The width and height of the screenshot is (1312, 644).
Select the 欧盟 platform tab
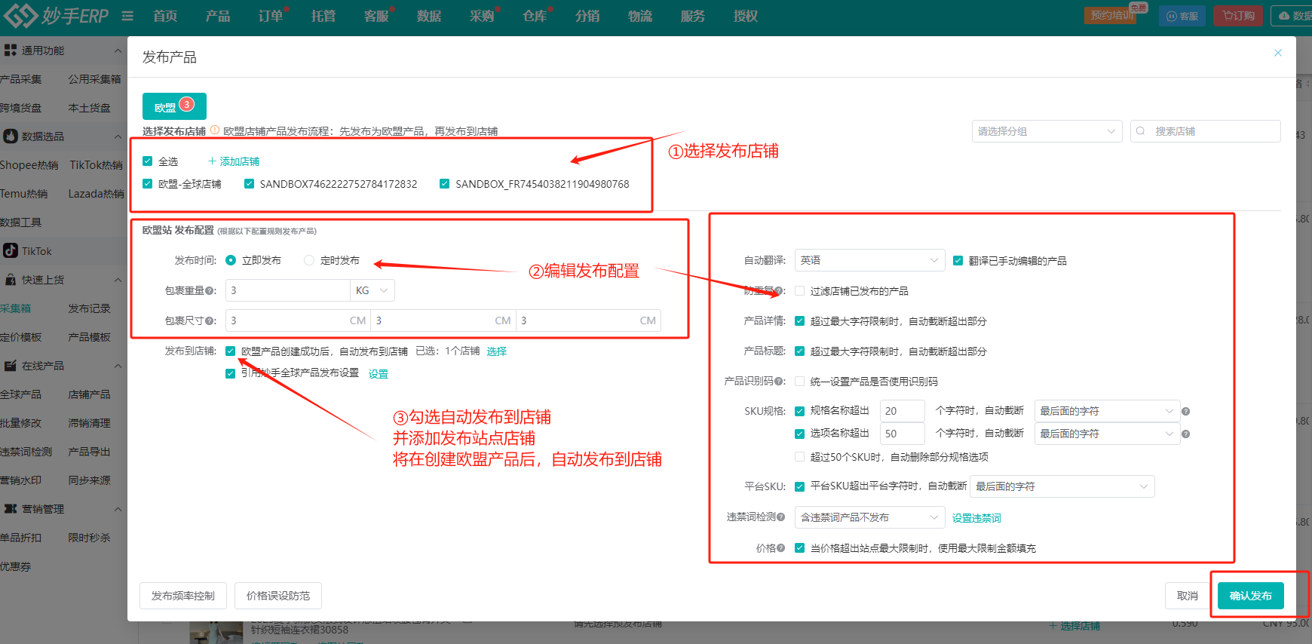click(x=174, y=106)
